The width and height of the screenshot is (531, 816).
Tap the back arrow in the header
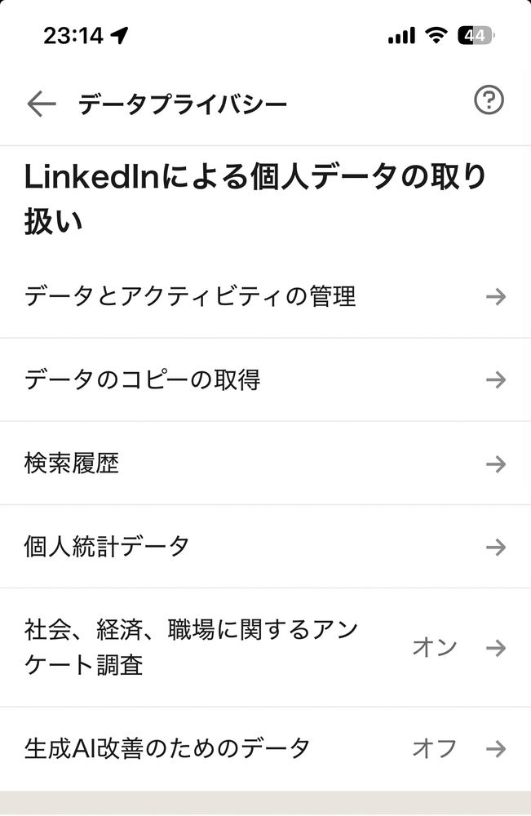[41, 104]
